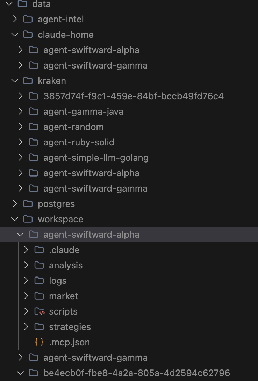Expand the .claude folder
258x381 pixels.
[26, 250]
